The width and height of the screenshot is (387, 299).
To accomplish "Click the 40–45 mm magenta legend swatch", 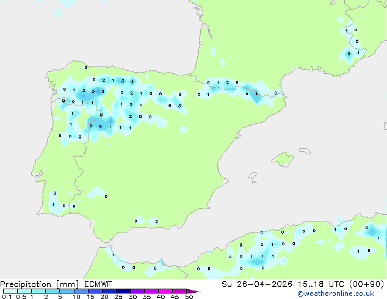I will click(x=165, y=291).
